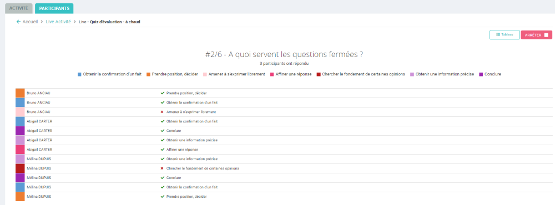Click the light pink legend swatch Amener à s'exprimer
The width and height of the screenshot is (555, 205).
(x=205, y=74)
